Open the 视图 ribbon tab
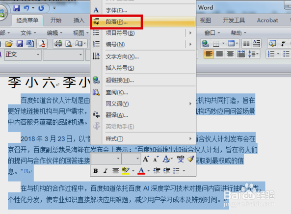291x214 pixels. [x=205, y=20]
